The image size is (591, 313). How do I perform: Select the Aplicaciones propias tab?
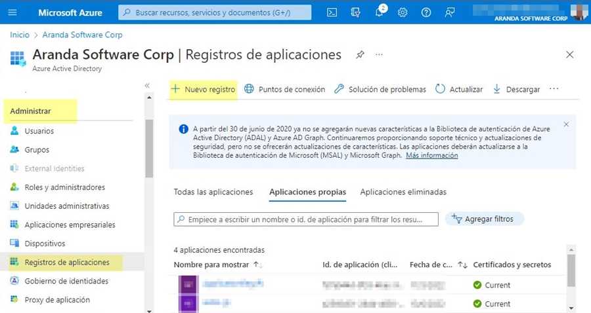point(307,192)
